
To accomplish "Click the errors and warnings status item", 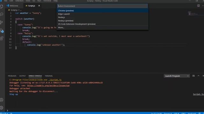I will pos(4,113).
